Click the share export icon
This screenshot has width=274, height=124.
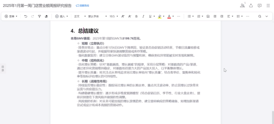[x=251, y=5]
